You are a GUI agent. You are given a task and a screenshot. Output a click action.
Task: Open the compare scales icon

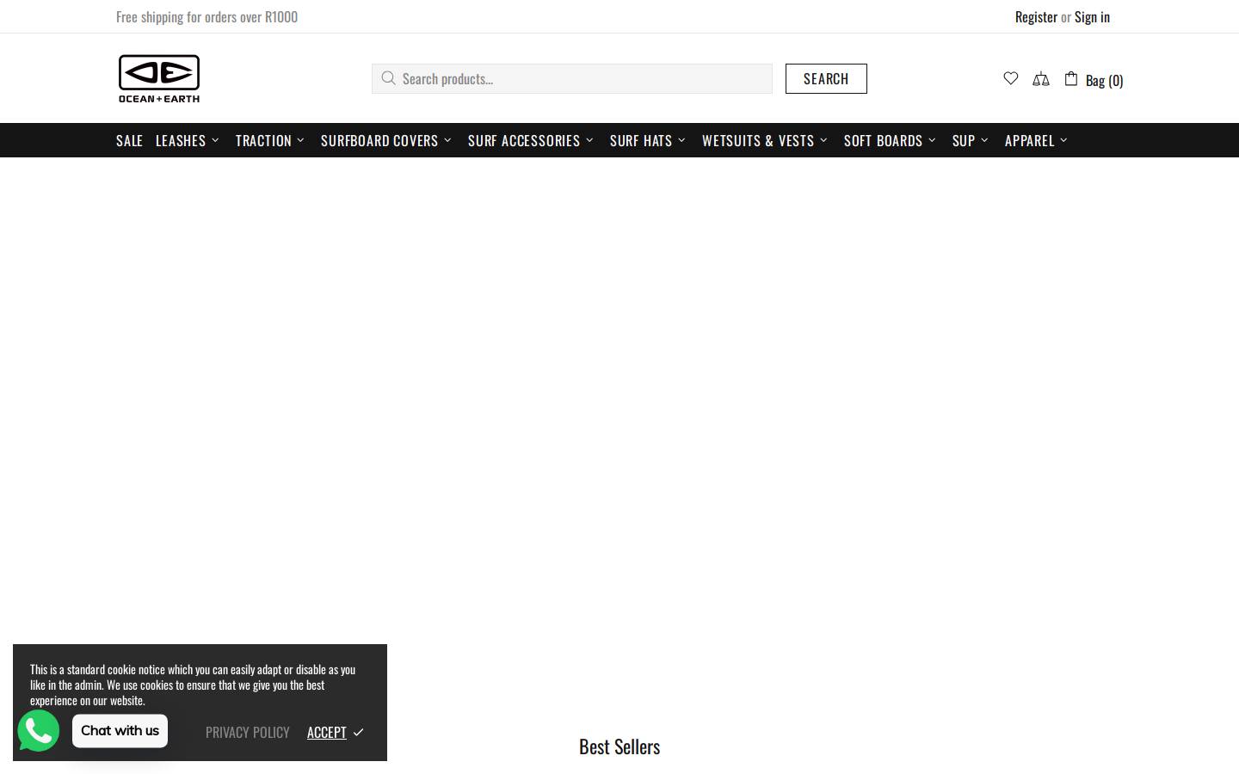1041,79
